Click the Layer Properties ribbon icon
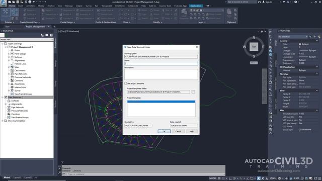This screenshot has height=181, width=322. (184, 14)
